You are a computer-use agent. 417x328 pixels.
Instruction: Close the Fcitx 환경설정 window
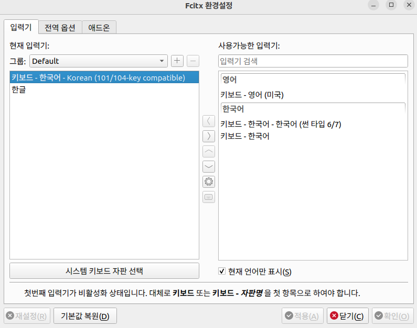point(409,5)
